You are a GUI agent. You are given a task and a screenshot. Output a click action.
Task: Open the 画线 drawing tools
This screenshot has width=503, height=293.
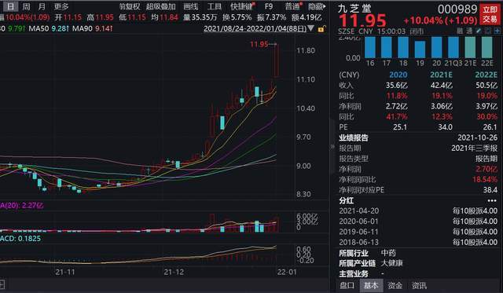(190, 6)
